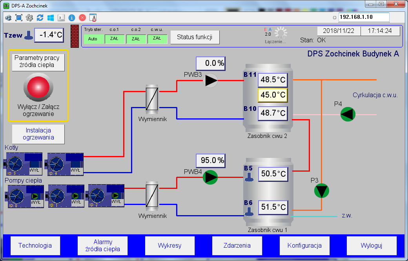Click the PWB3 pump symbol
This screenshot has width=408, height=261.
coord(210,80)
